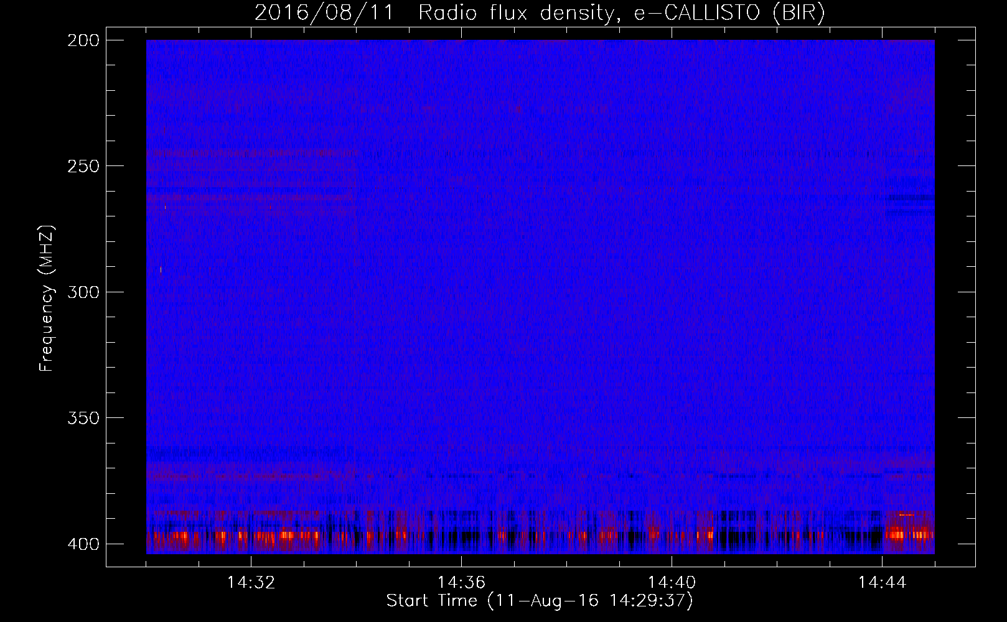
Task: Click the 14:40 time tick label
Action: (x=672, y=583)
